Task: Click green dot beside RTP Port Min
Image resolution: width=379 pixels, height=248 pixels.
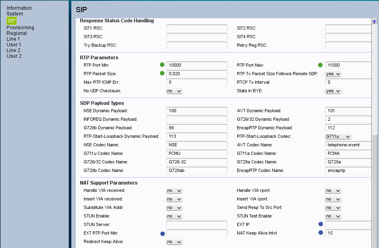Action: pyautogui.click(x=162, y=65)
